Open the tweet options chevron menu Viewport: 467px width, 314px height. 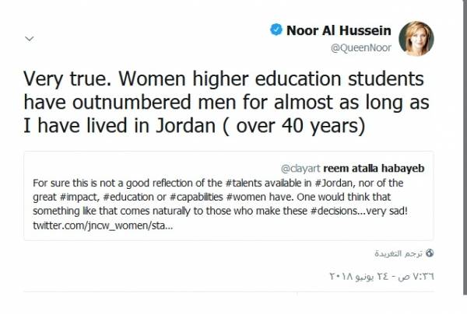(x=29, y=37)
